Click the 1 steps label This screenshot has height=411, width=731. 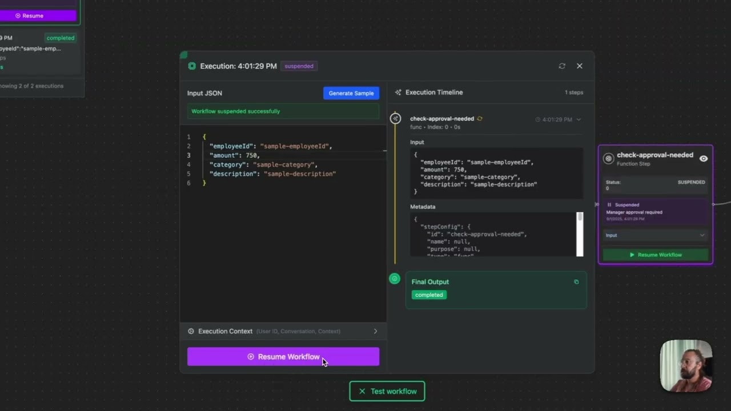(574, 92)
